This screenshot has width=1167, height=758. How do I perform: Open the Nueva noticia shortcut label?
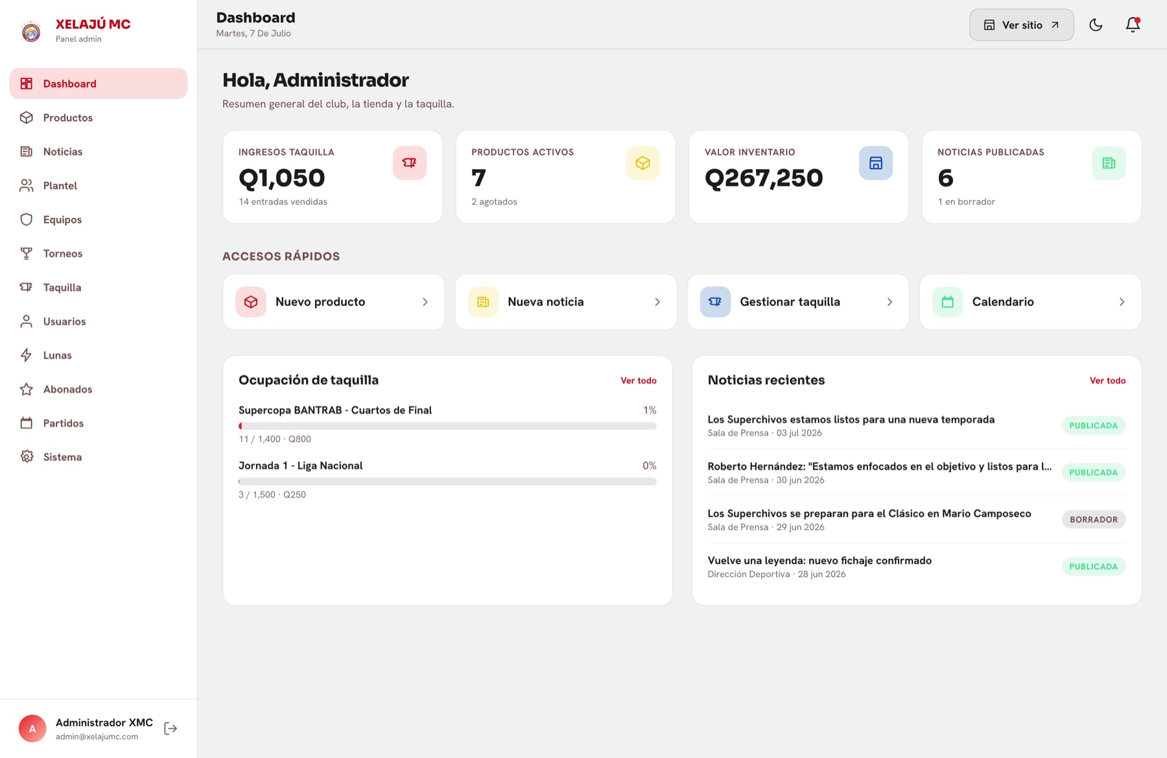pos(546,302)
